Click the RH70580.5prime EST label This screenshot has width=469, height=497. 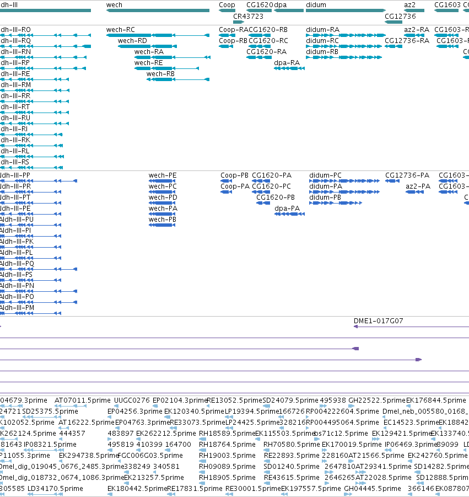click(x=292, y=445)
